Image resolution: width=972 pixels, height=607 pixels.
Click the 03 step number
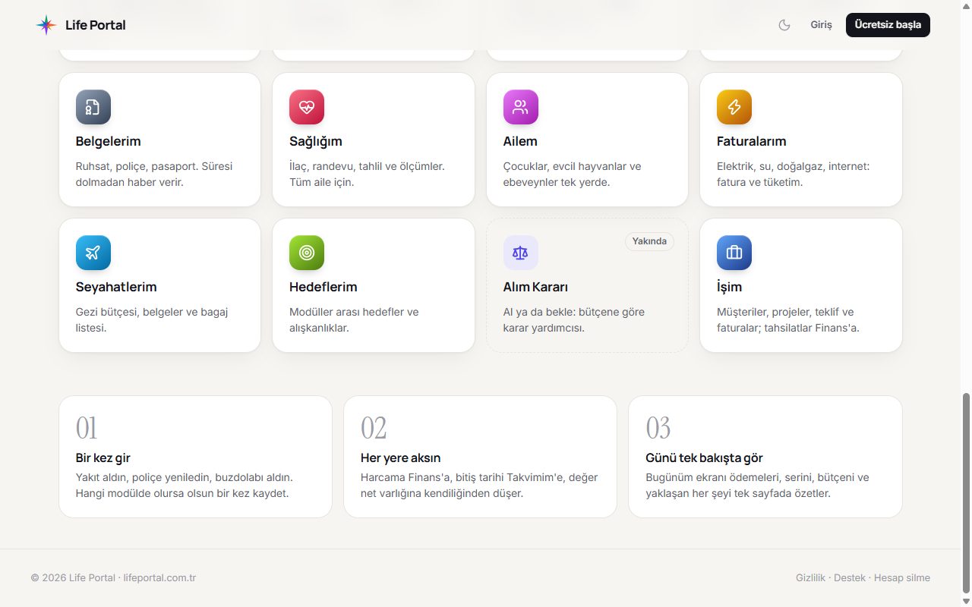click(x=658, y=428)
